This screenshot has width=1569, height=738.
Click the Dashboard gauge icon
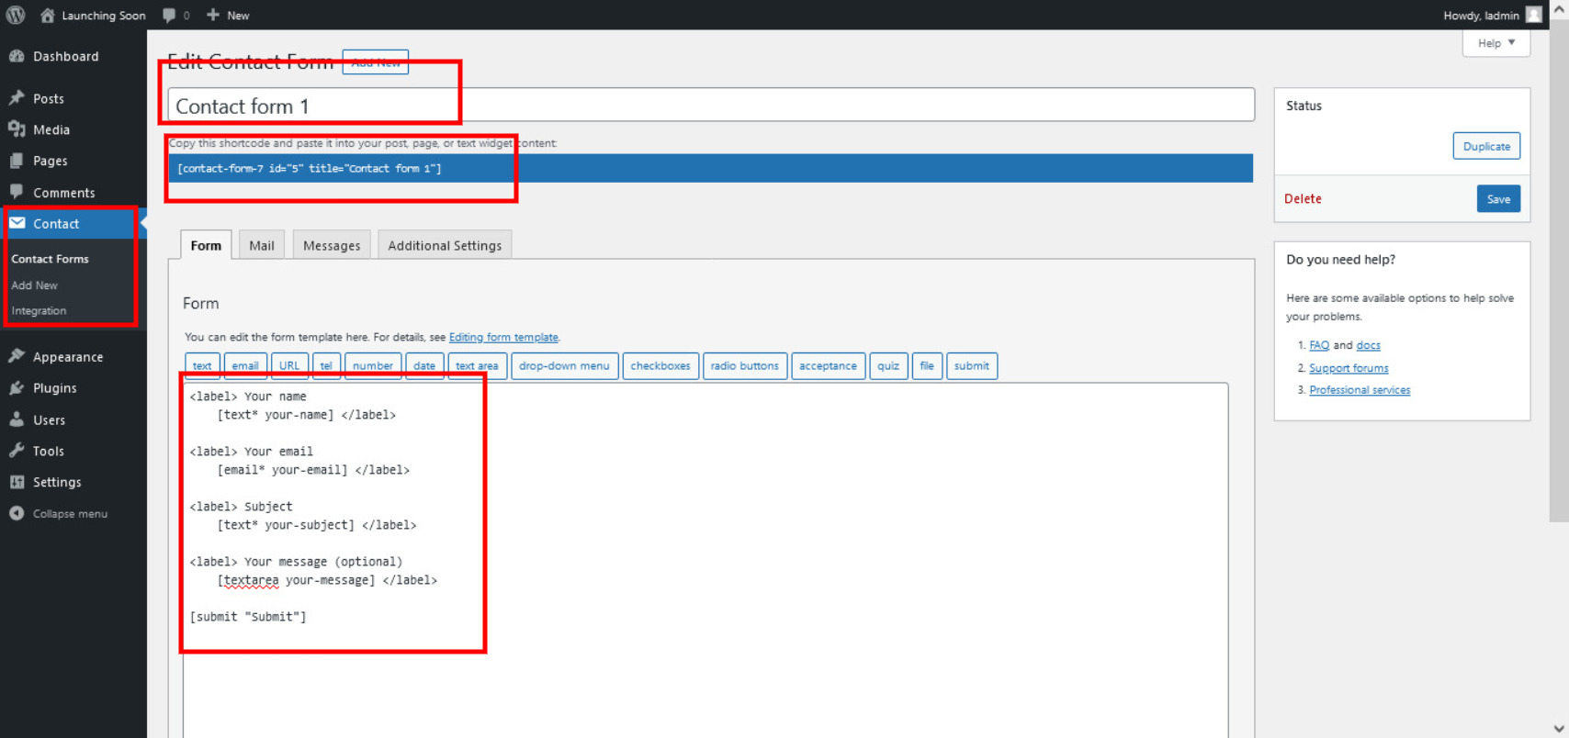tap(17, 56)
